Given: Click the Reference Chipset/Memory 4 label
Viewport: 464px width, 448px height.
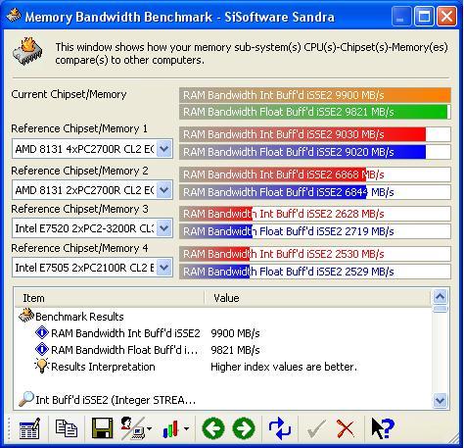Looking at the screenshot, I should pos(79,248).
